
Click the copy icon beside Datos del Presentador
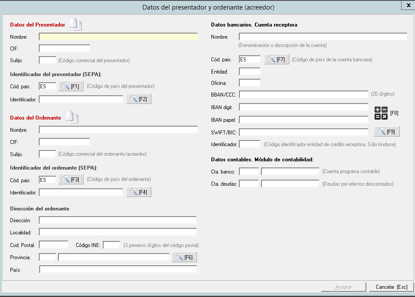click(76, 25)
